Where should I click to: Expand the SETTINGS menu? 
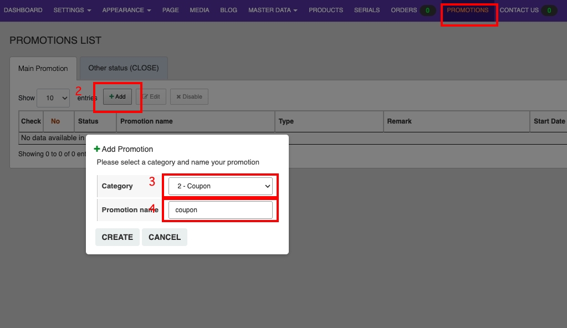pos(72,10)
